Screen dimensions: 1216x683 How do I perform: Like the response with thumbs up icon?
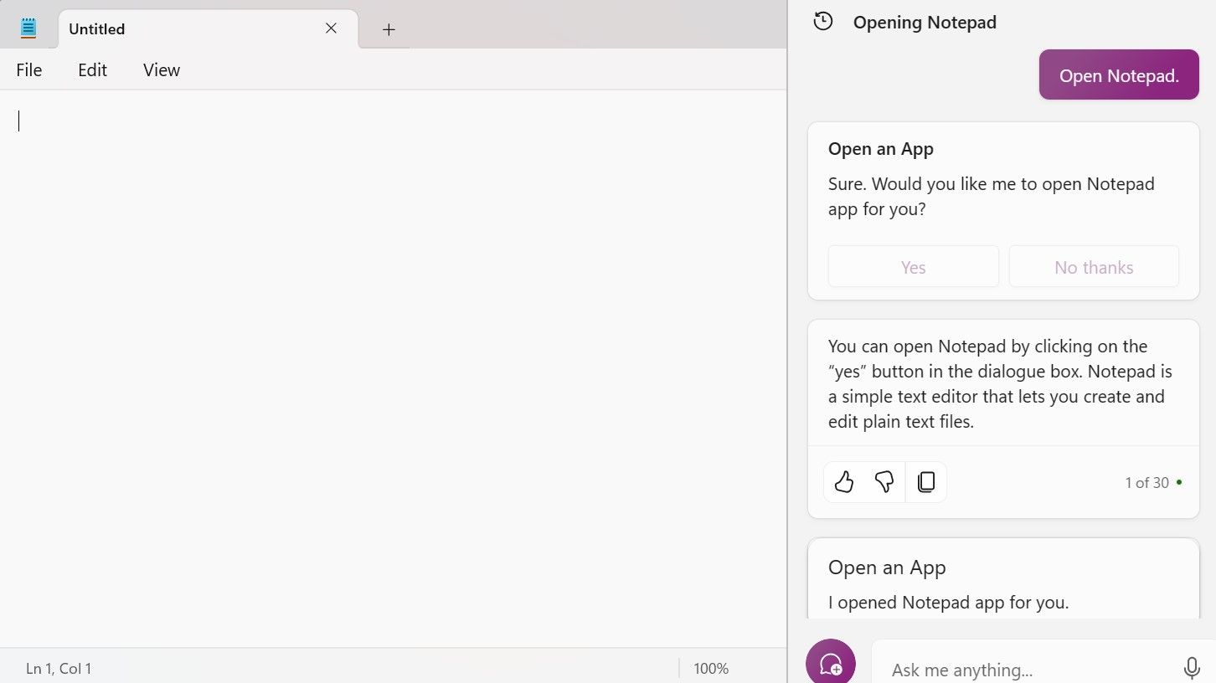(x=844, y=482)
